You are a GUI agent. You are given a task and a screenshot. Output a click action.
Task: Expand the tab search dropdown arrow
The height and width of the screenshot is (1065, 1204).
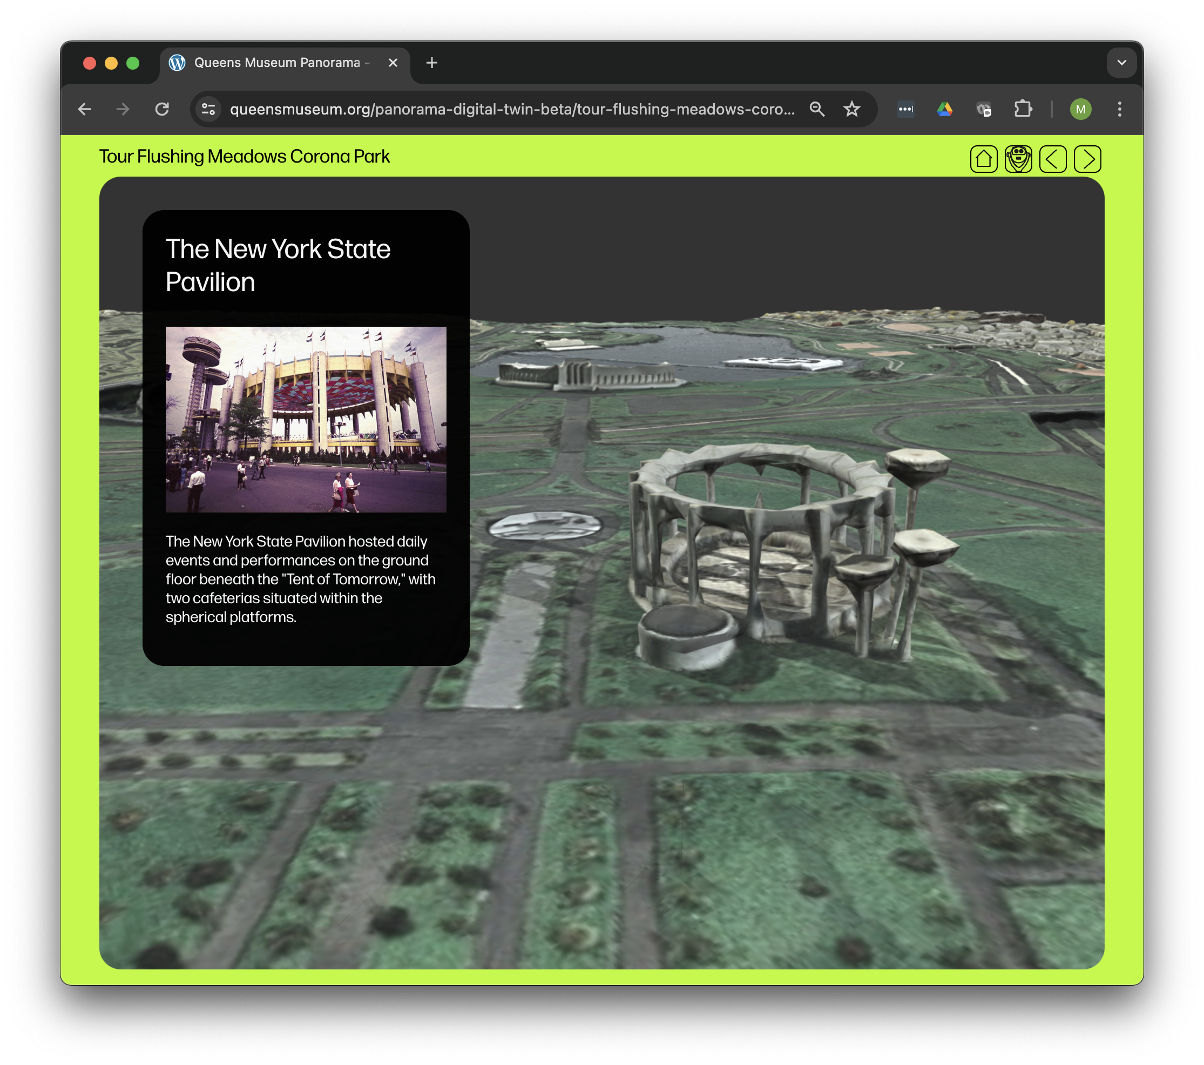pos(1121,63)
